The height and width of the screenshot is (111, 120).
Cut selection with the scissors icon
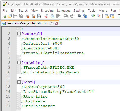(46, 16)
